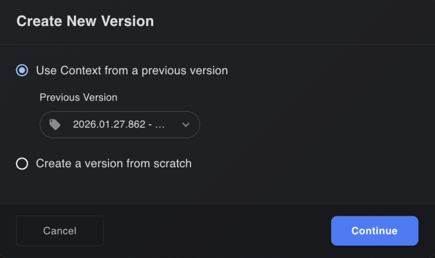
Task: Click the tag icon in the version dropdown
Action: 55,124
